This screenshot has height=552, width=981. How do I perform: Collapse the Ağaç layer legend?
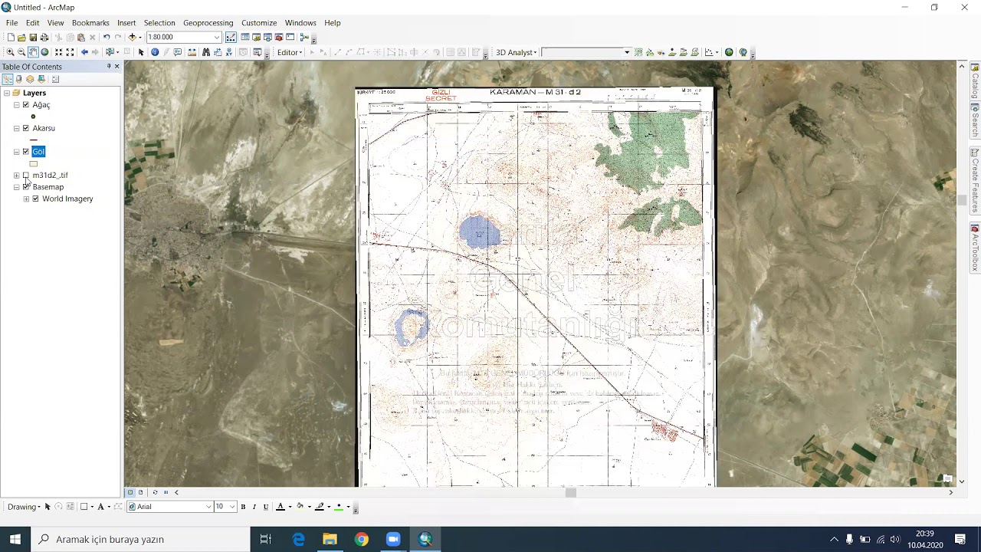(16, 105)
